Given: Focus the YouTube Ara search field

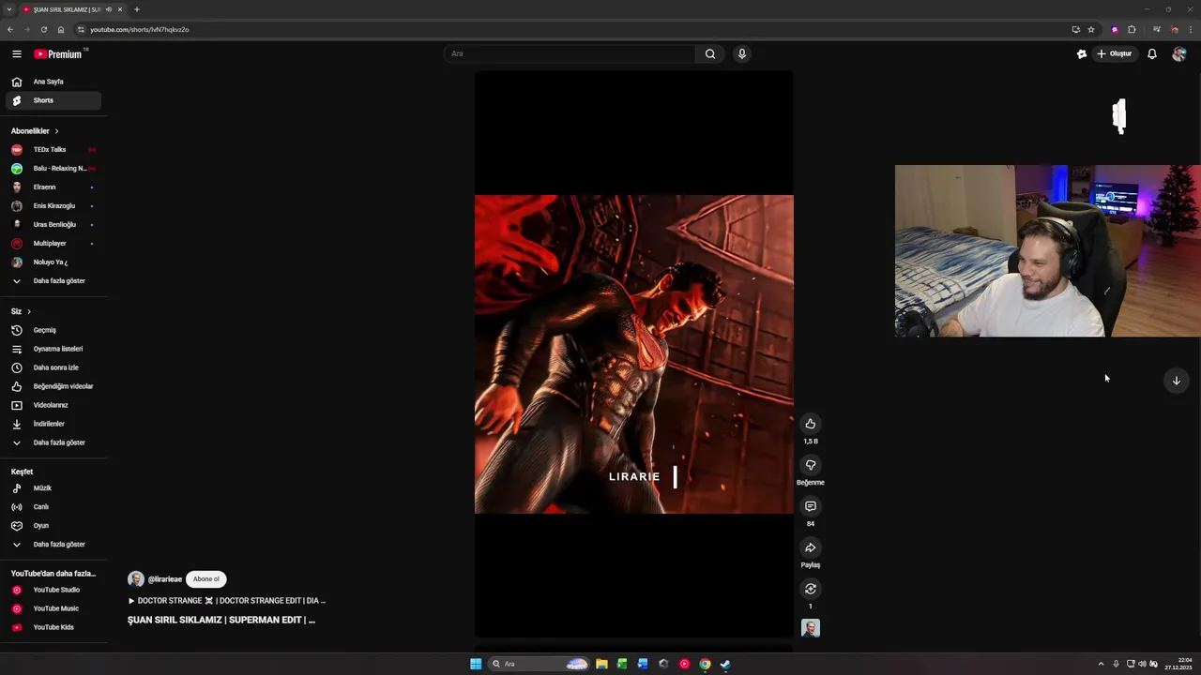Looking at the screenshot, I should 570,53.
